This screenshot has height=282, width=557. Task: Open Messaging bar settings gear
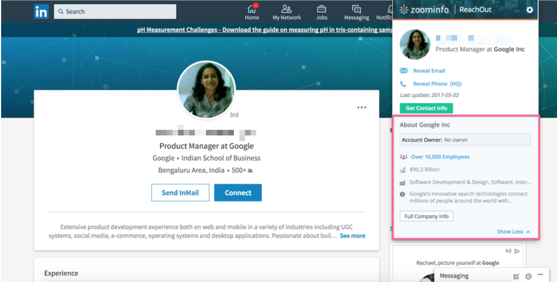(528, 276)
